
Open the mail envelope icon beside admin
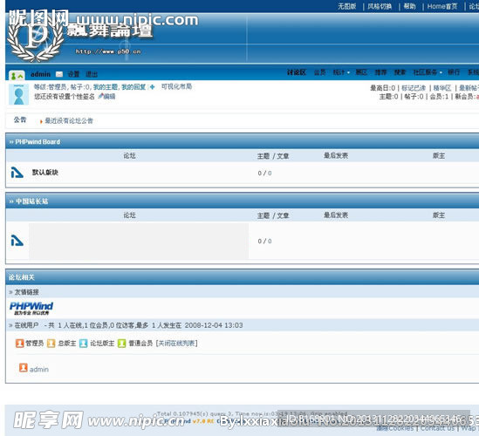(x=59, y=74)
